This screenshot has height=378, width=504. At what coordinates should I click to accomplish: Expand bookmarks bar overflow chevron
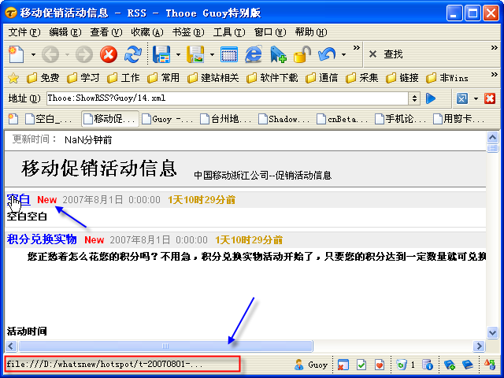tap(495, 75)
